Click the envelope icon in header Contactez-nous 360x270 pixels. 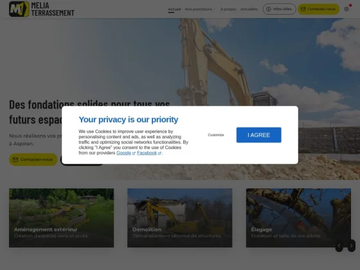tap(303, 9)
